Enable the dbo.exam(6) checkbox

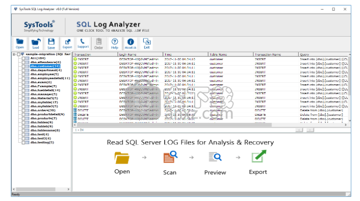tap(23, 83)
